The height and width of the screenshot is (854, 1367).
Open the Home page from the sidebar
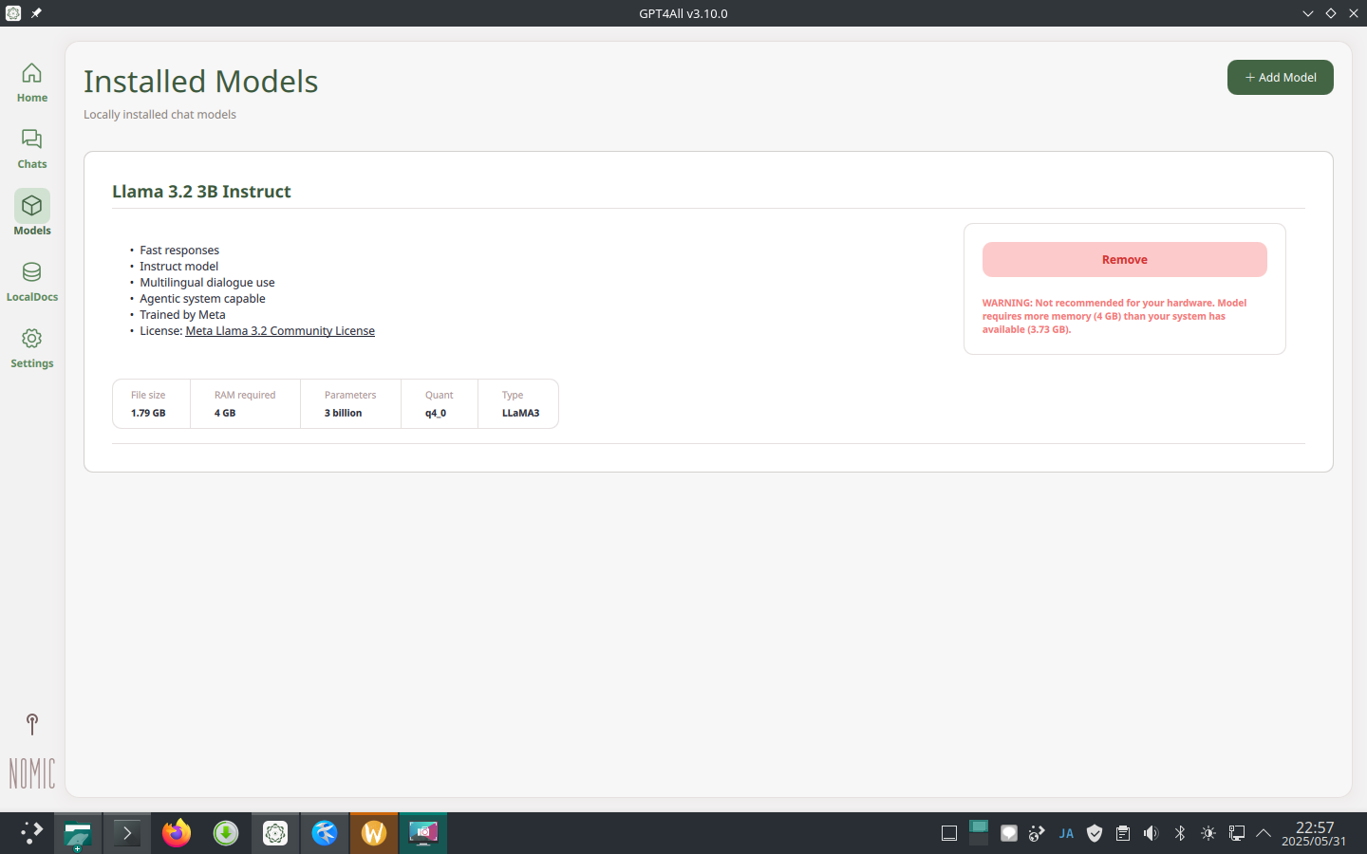[31, 84]
